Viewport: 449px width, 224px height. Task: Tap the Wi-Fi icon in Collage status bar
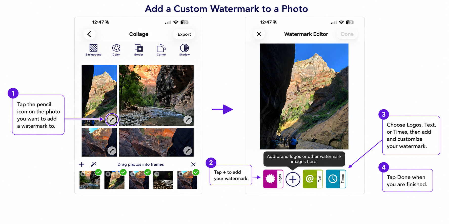(176, 22)
